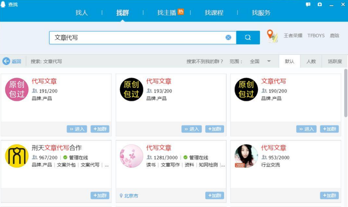Click the 搜索不到我的群 link
The width and height of the screenshot is (348, 207).
pyautogui.click(x=205, y=61)
